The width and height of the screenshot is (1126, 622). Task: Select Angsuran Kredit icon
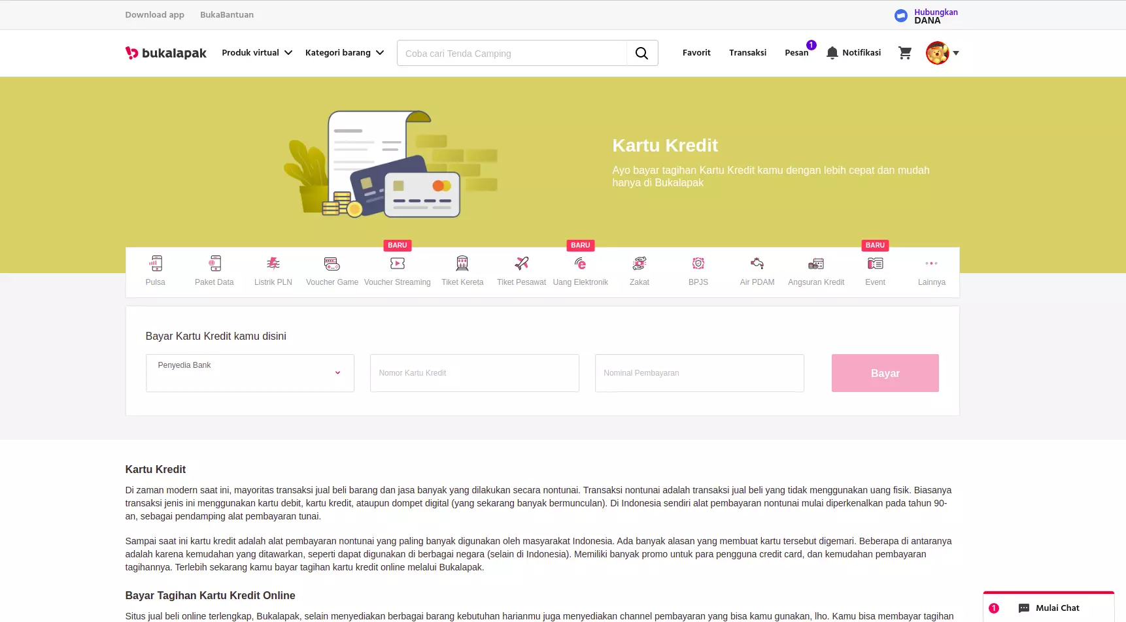pyautogui.click(x=816, y=263)
